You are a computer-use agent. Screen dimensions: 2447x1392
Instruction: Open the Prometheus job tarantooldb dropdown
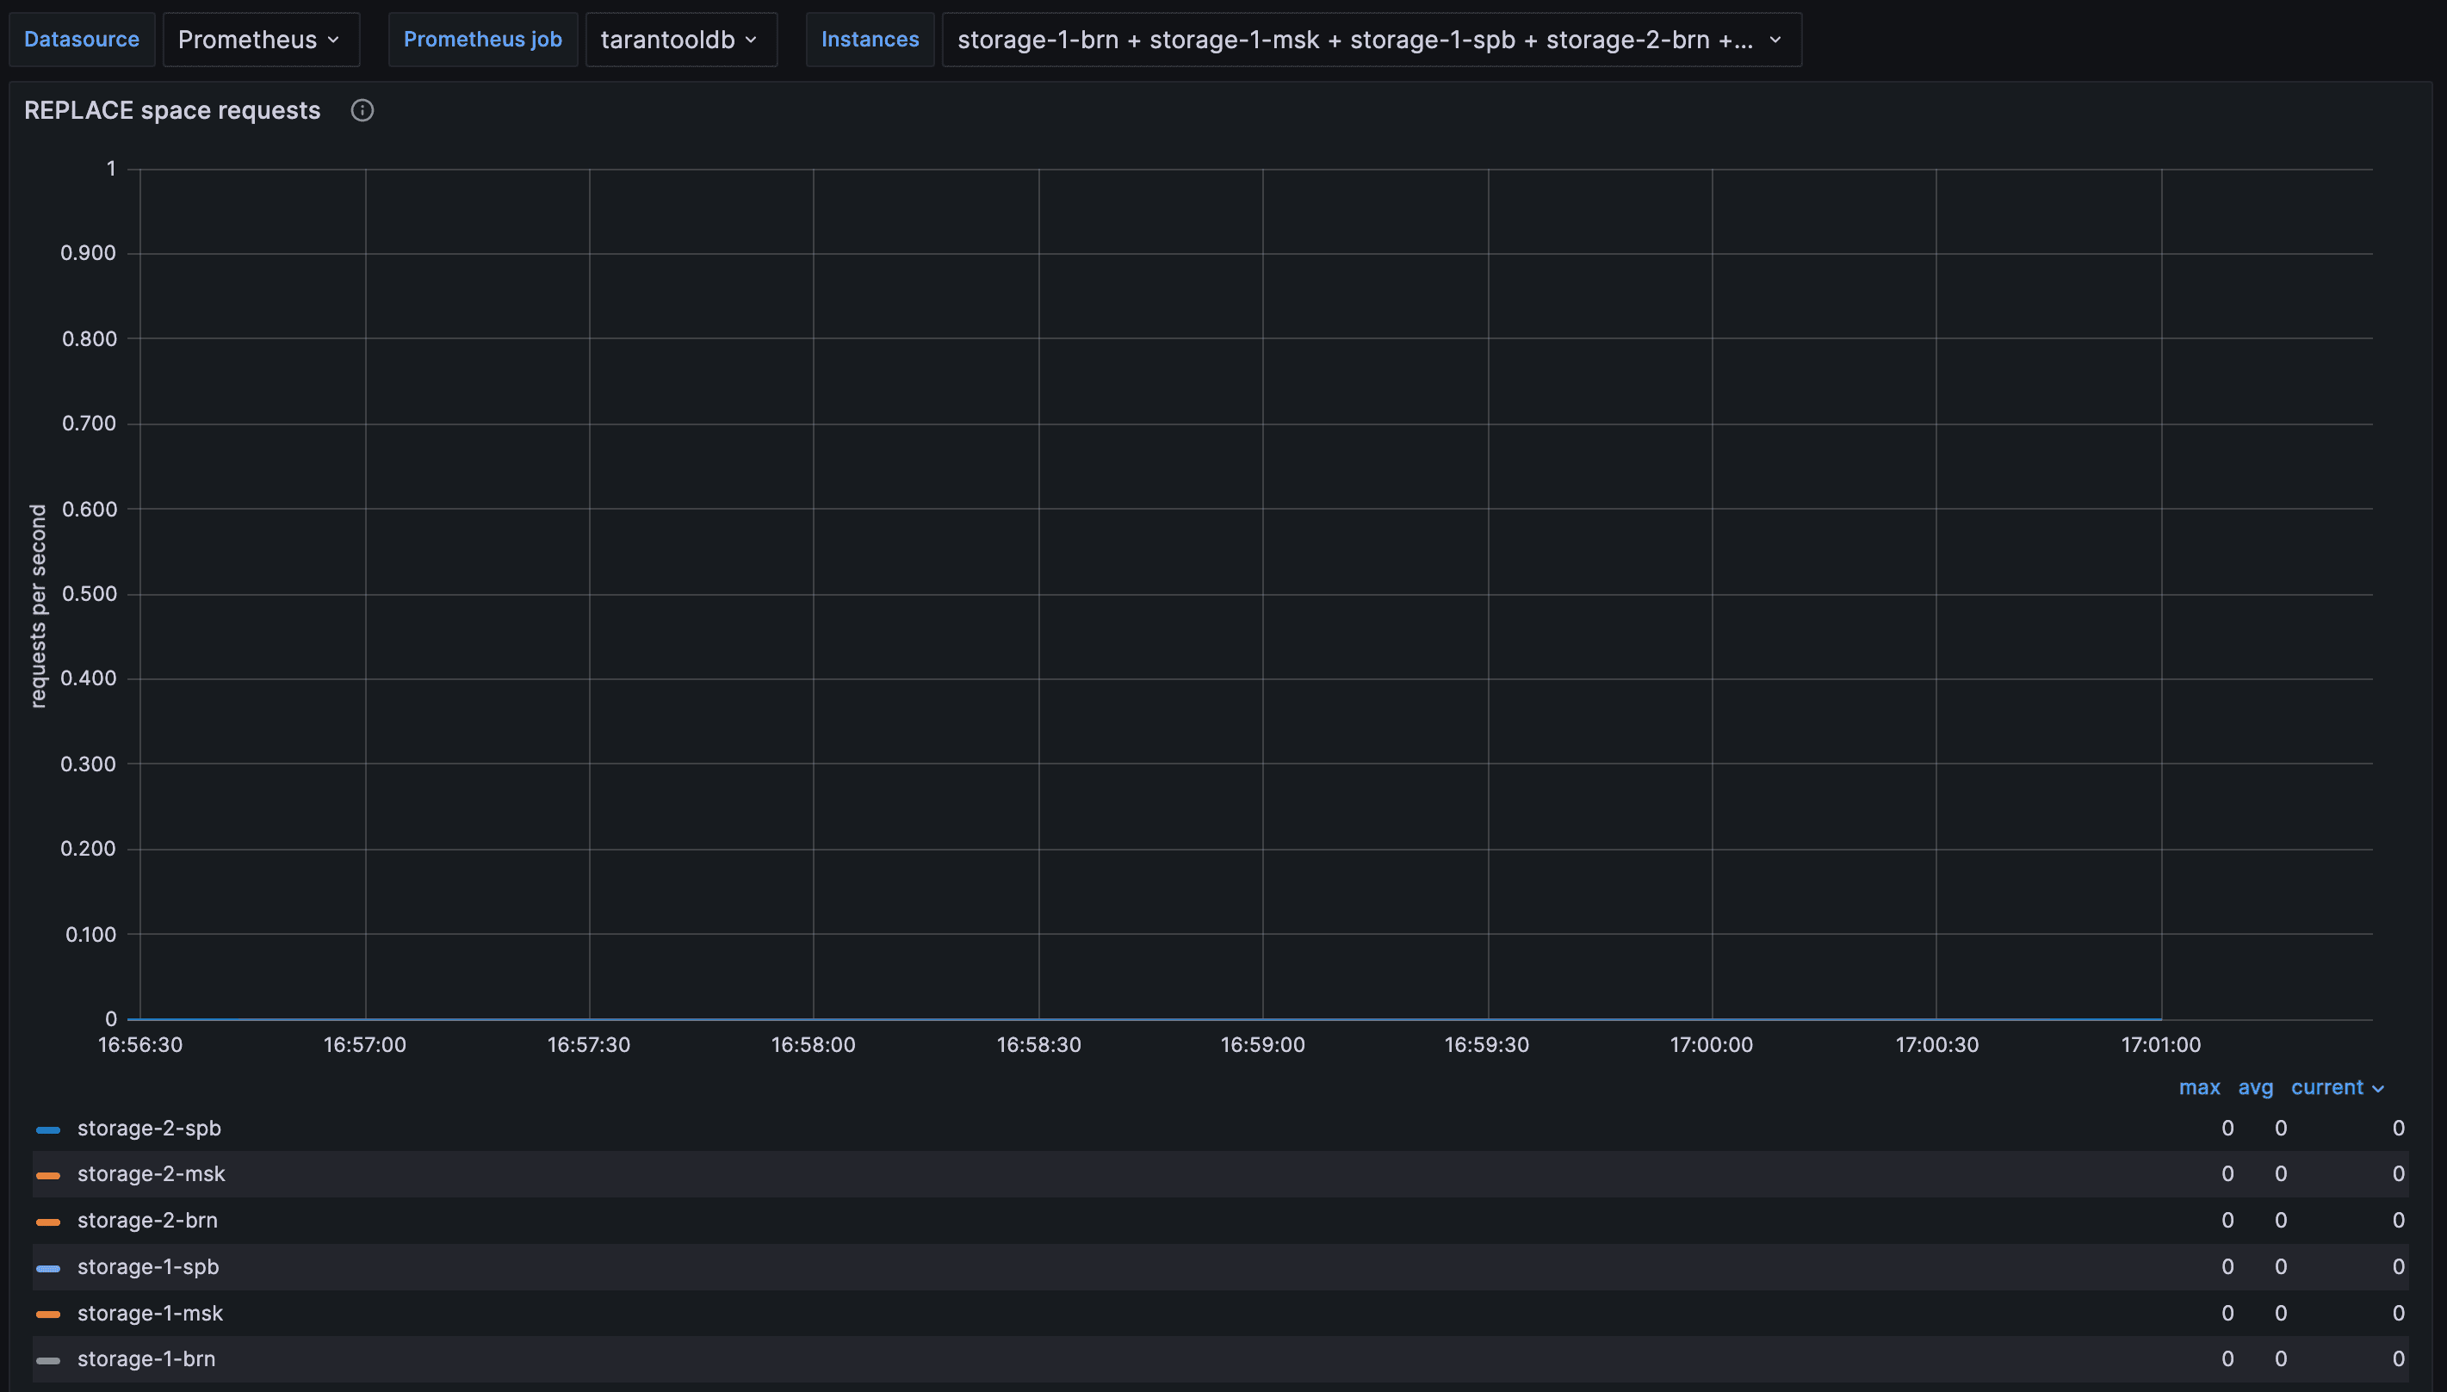[x=680, y=40]
